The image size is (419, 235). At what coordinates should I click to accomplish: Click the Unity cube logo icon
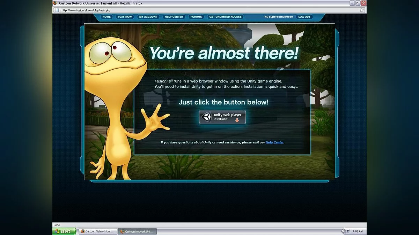pyautogui.click(x=206, y=117)
